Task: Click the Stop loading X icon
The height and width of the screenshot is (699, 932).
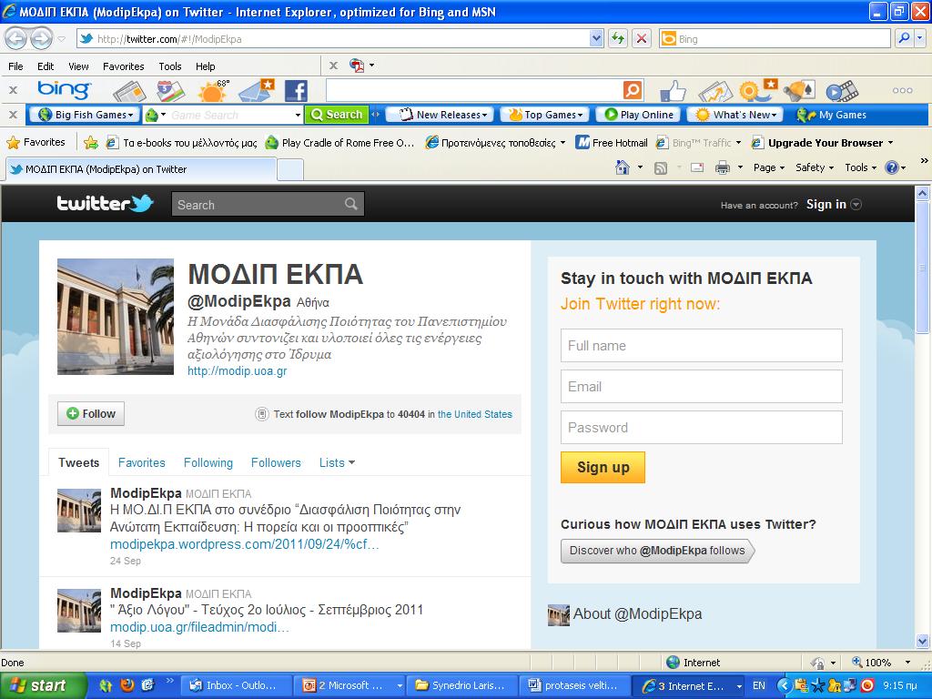Action: [642, 39]
